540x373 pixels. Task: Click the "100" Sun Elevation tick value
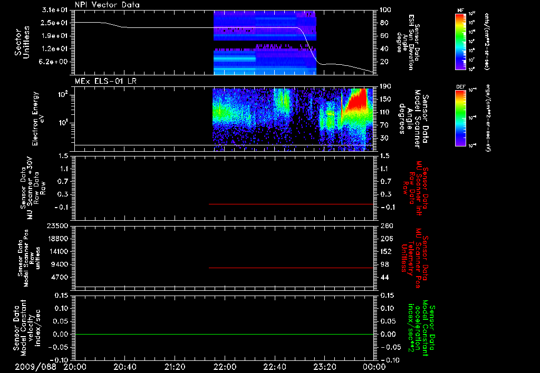(385, 10)
